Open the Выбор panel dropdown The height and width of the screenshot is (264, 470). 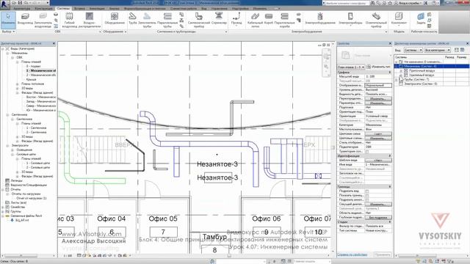coord(8,32)
